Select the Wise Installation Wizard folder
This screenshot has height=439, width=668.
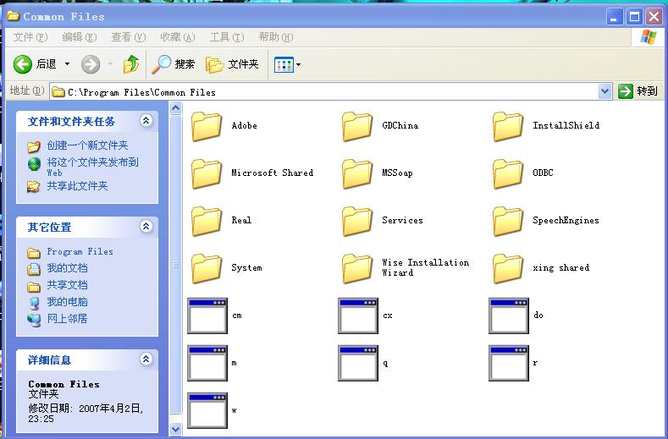[357, 268]
